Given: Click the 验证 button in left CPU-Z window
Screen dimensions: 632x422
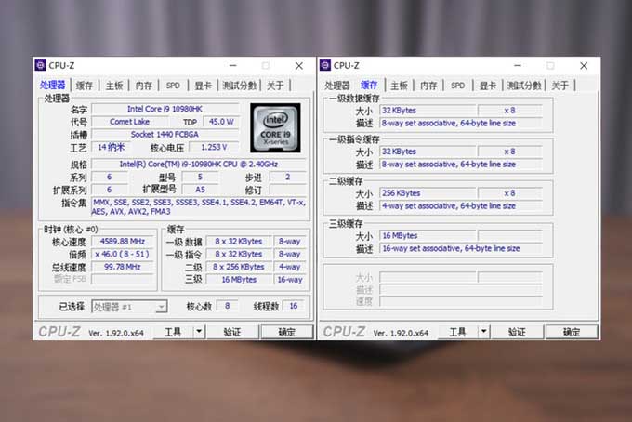Looking at the screenshot, I should tap(232, 332).
